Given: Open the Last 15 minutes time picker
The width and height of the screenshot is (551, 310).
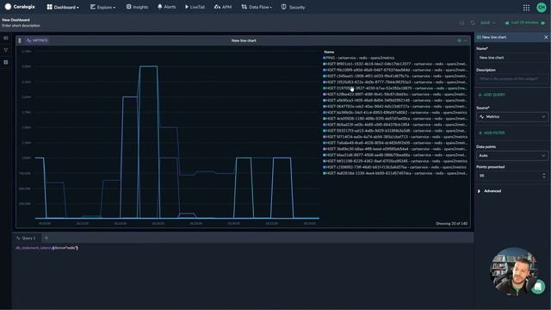Looking at the screenshot, I should (524, 22).
